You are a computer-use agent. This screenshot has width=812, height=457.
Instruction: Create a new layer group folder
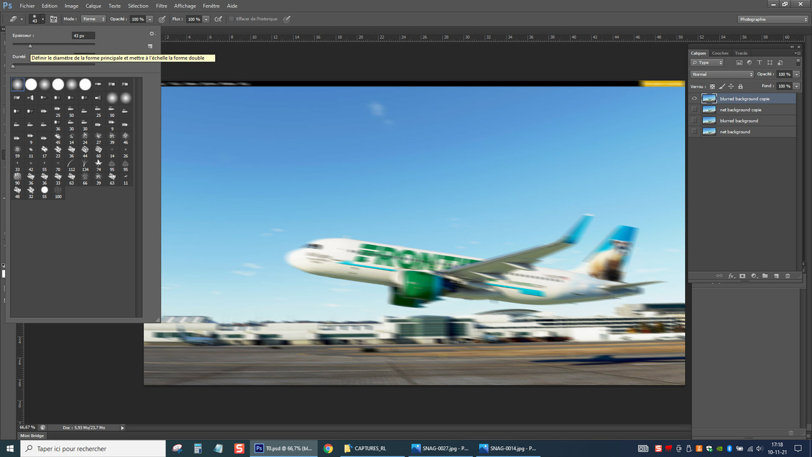click(x=765, y=276)
